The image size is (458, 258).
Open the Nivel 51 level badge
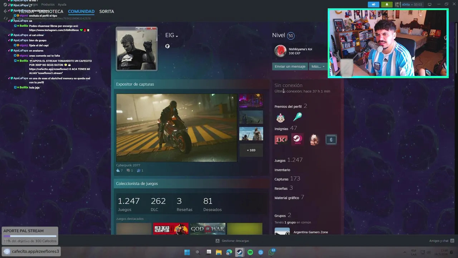tap(291, 35)
